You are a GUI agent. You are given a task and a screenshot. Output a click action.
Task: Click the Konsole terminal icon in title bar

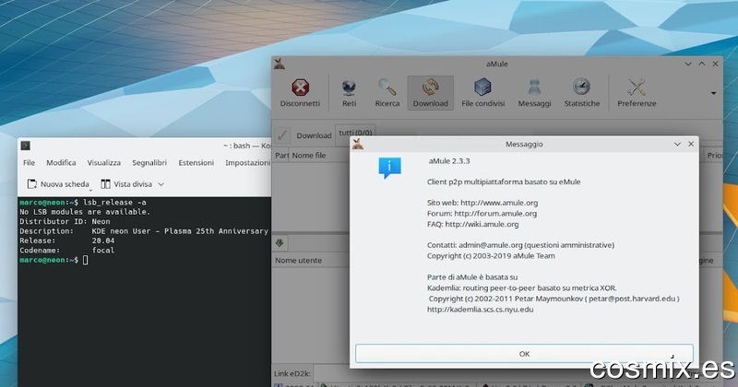26,146
